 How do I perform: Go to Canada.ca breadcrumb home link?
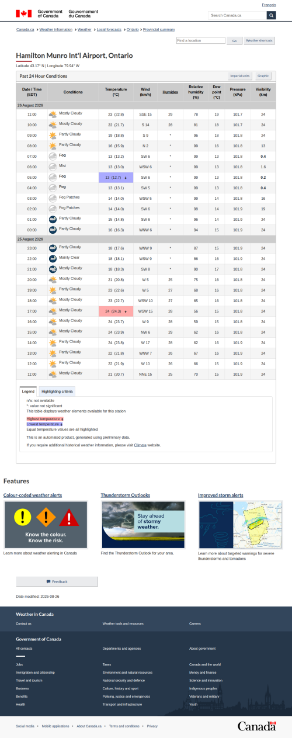(x=25, y=29)
